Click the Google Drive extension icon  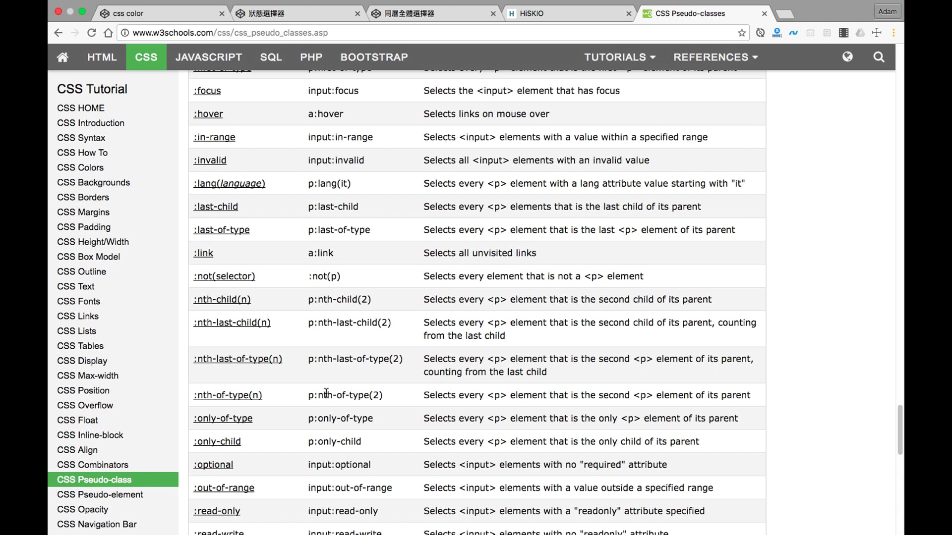[860, 33]
